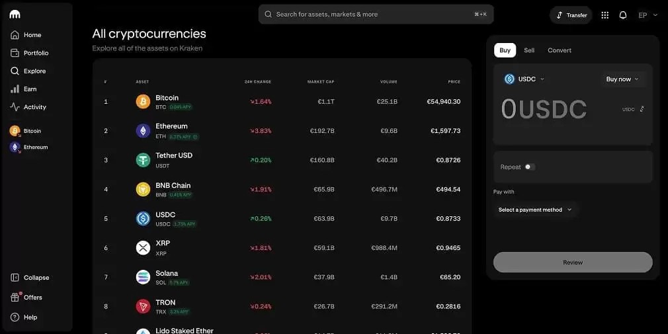Open Offers from the sidebar
Screen dimensions: 668x334
(26, 298)
